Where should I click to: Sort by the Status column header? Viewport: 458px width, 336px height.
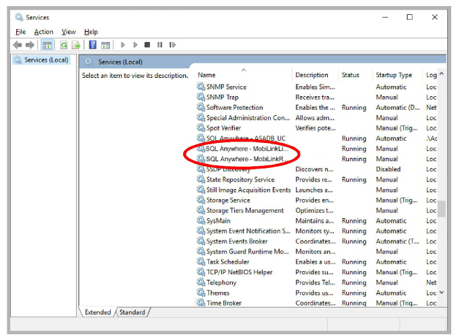(355, 75)
